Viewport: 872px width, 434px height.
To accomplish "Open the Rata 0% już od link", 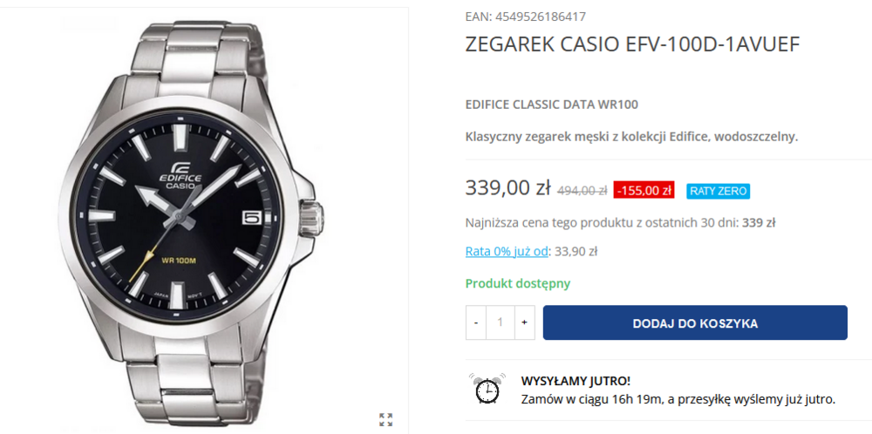I will point(507,252).
